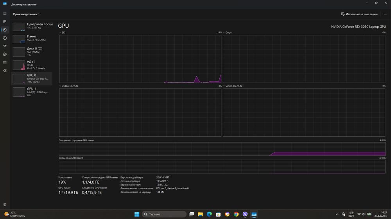
Task: Select the Памет performance item
Action: click(32, 39)
